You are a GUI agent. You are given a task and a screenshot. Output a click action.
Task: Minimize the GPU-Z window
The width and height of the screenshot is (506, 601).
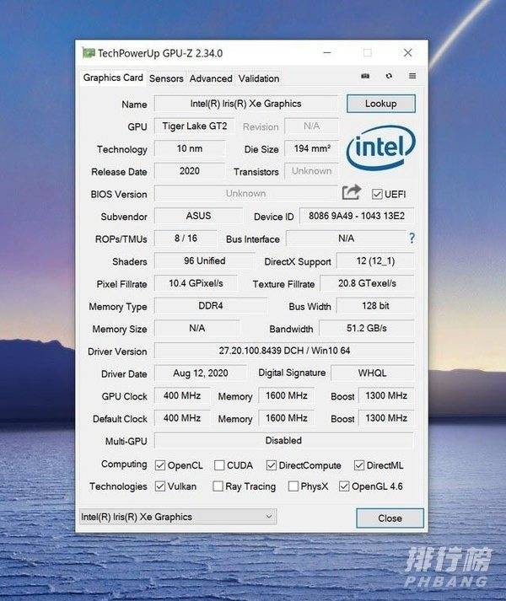327,52
